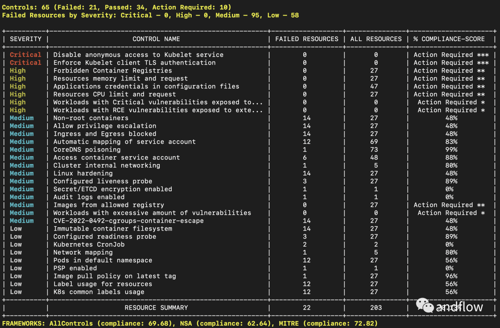500x328 pixels.
Task: Click 'Image pull policy on latest tag'
Action: click(x=114, y=276)
